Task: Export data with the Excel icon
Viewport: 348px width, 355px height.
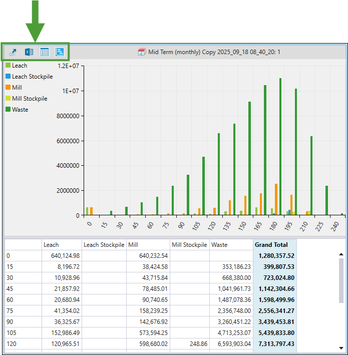Action: click(29, 52)
